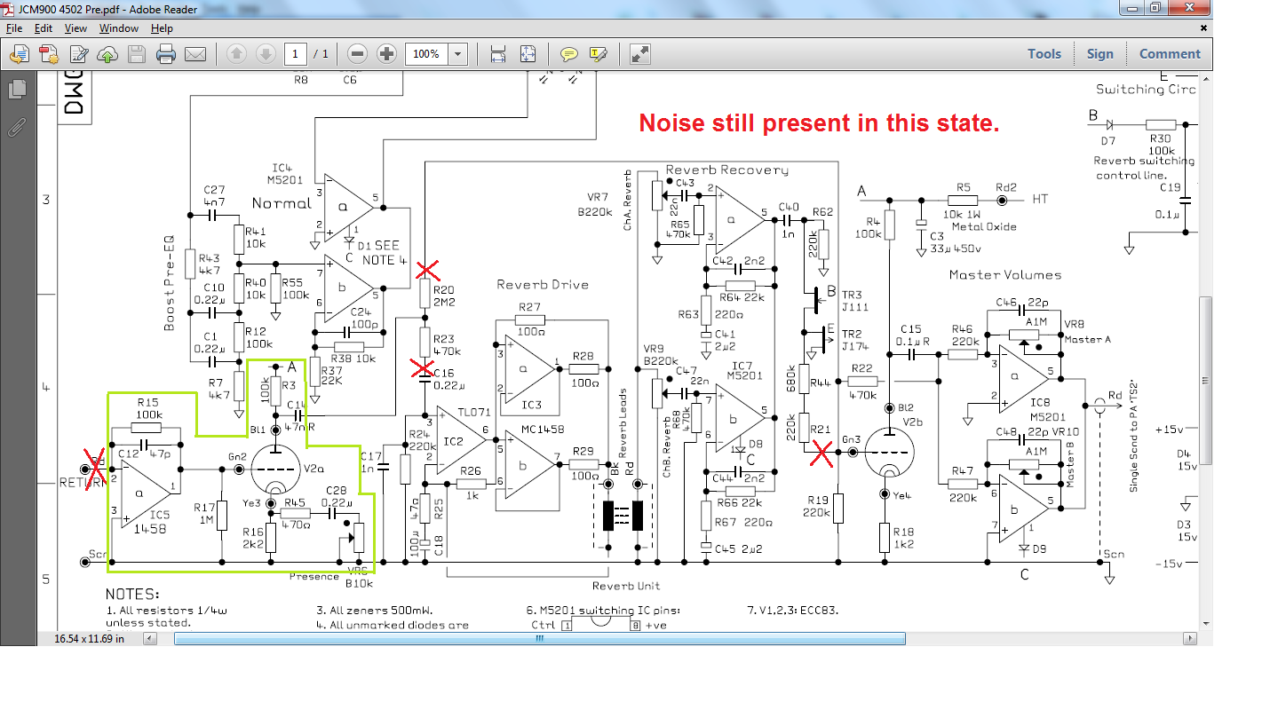This screenshot has width=1262, height=710.
Task: Click the Create PDF online icon
Action: (48, 54)
